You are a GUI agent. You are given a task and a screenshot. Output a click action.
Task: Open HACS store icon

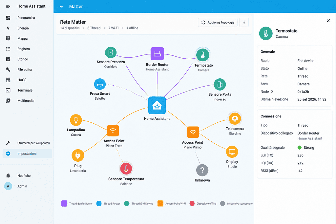click(8, 80)
